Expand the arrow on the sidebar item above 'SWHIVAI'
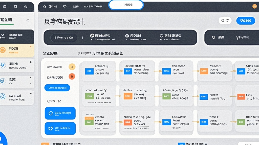Screen dimensions: 259x145 (31, 77)
